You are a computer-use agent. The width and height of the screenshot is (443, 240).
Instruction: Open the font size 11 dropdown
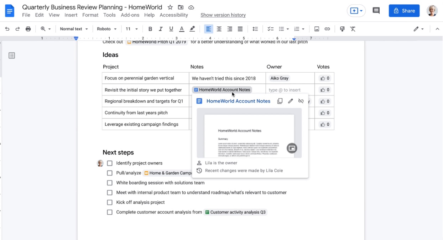point(132,29)
